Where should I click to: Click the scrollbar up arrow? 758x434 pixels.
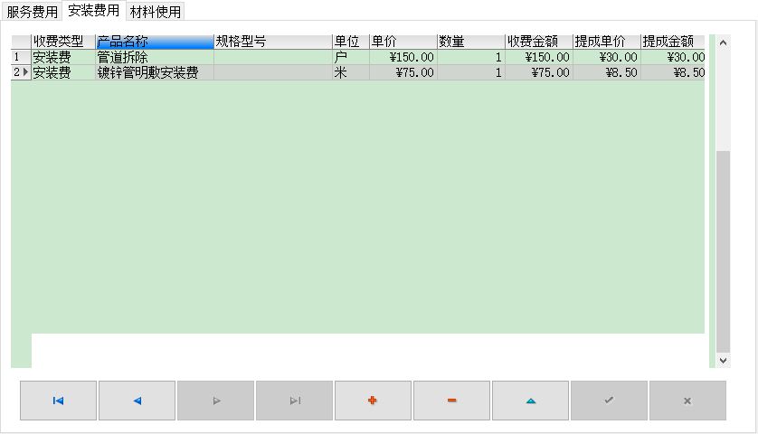(x=724, y=42)
